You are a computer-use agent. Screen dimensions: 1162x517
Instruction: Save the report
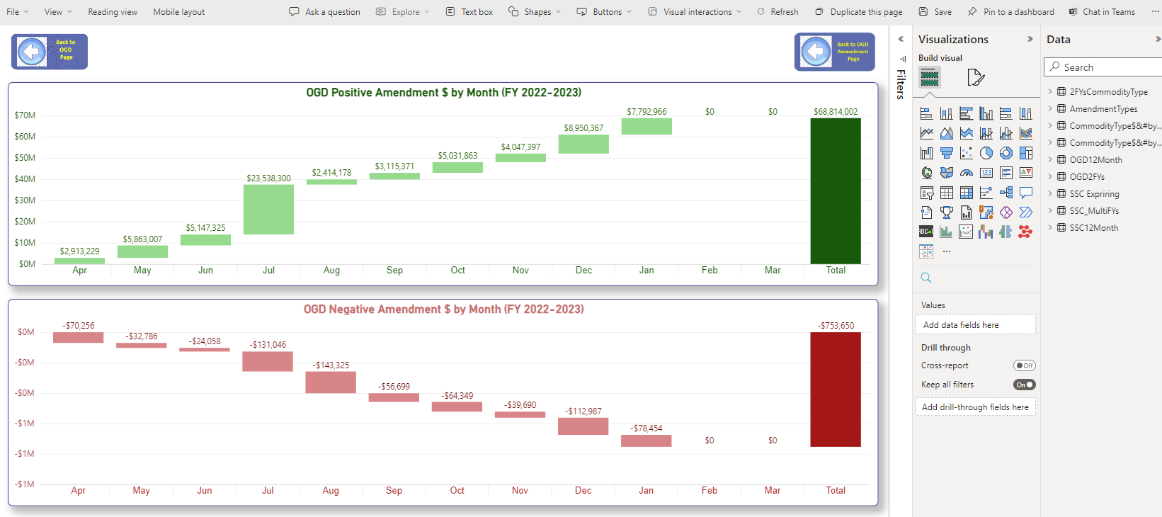tap(935, 11)
